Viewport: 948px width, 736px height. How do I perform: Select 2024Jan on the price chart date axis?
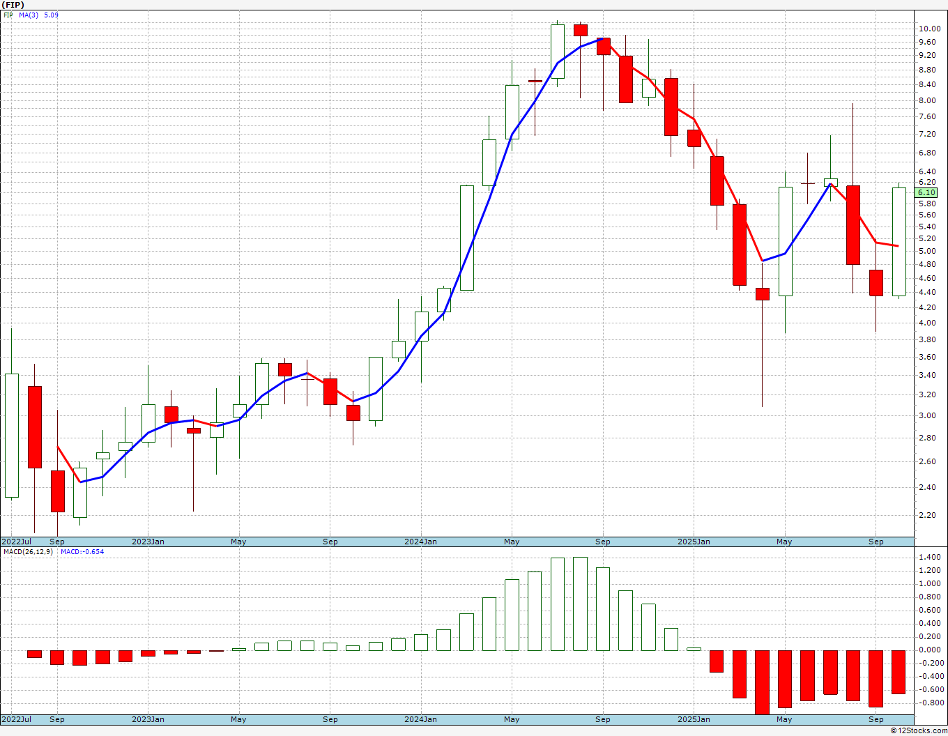421,542
